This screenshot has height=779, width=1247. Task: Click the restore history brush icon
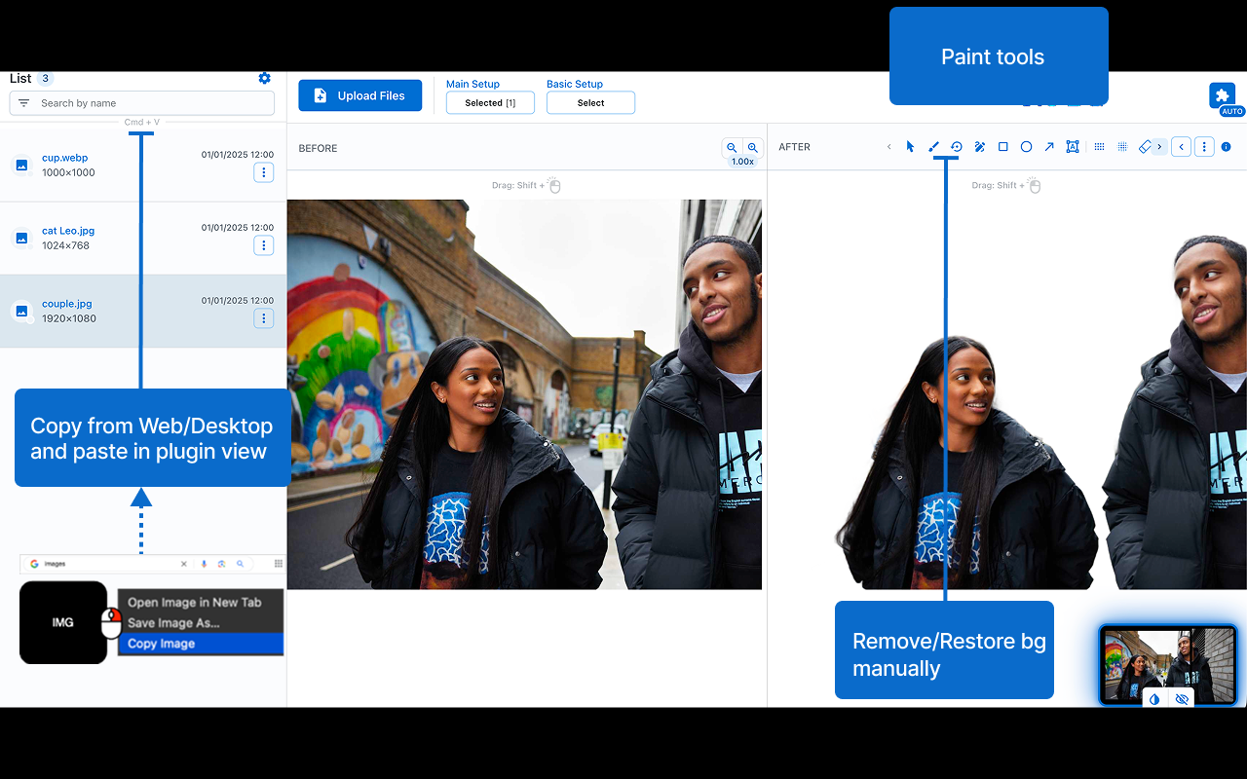[x=957, y=147]
